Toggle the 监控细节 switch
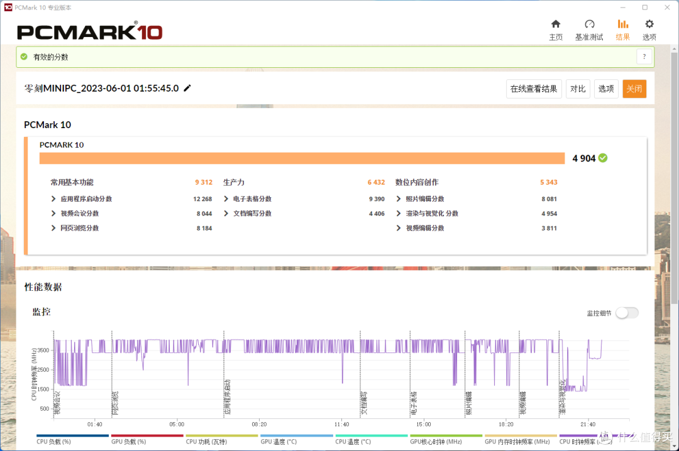679x451 pixels. [627, 313]
